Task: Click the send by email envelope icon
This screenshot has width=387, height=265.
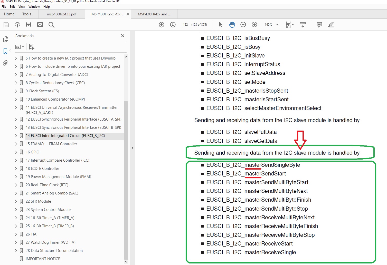Action: click(40, 25)
